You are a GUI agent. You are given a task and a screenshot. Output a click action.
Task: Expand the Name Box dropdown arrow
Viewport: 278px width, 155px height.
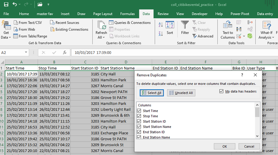[x=26, y=53]
